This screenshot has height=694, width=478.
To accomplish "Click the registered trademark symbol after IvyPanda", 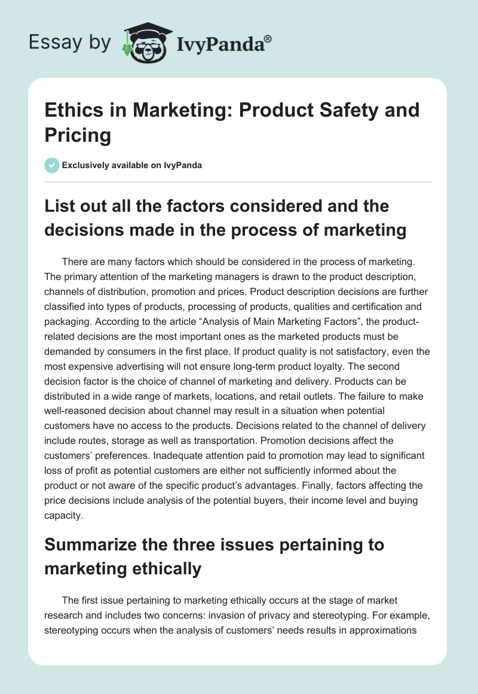I will 268,38.
